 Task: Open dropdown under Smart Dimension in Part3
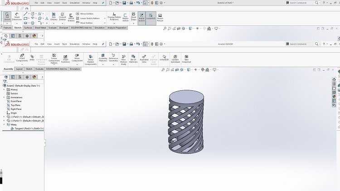coord(17,23)
